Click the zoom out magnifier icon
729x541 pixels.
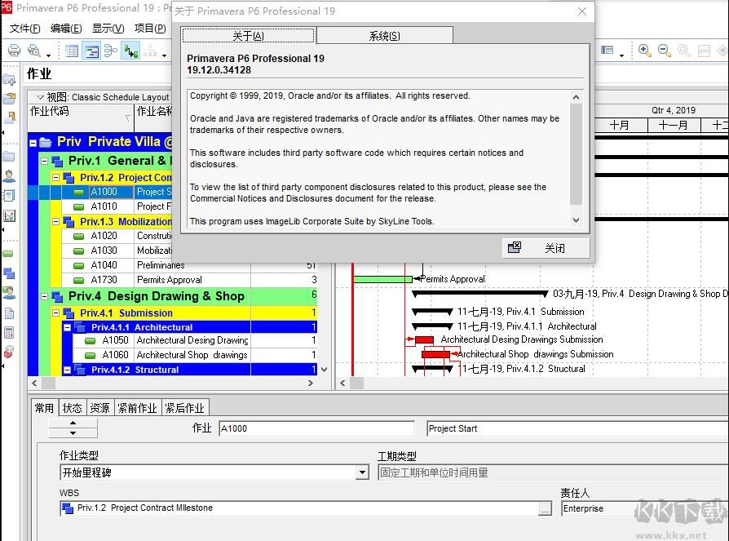[664, 51]
